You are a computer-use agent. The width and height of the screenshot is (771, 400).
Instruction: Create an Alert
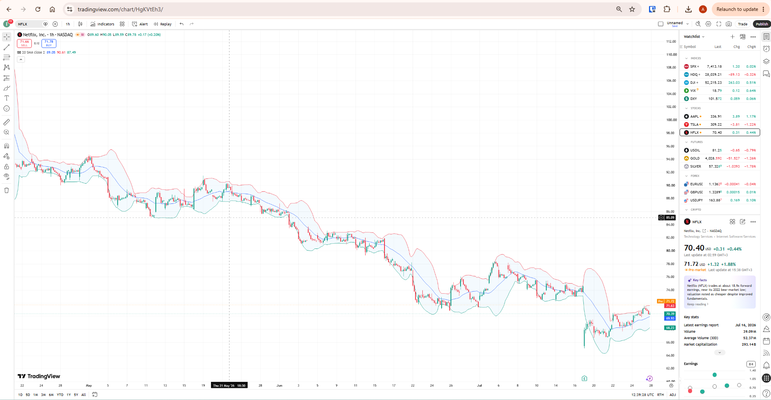click(x=140, y=24)
